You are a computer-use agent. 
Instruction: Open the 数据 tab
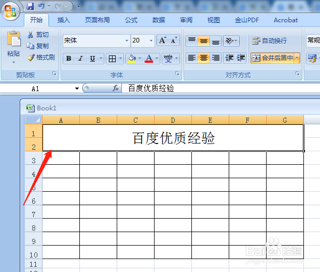pos(159,20)
